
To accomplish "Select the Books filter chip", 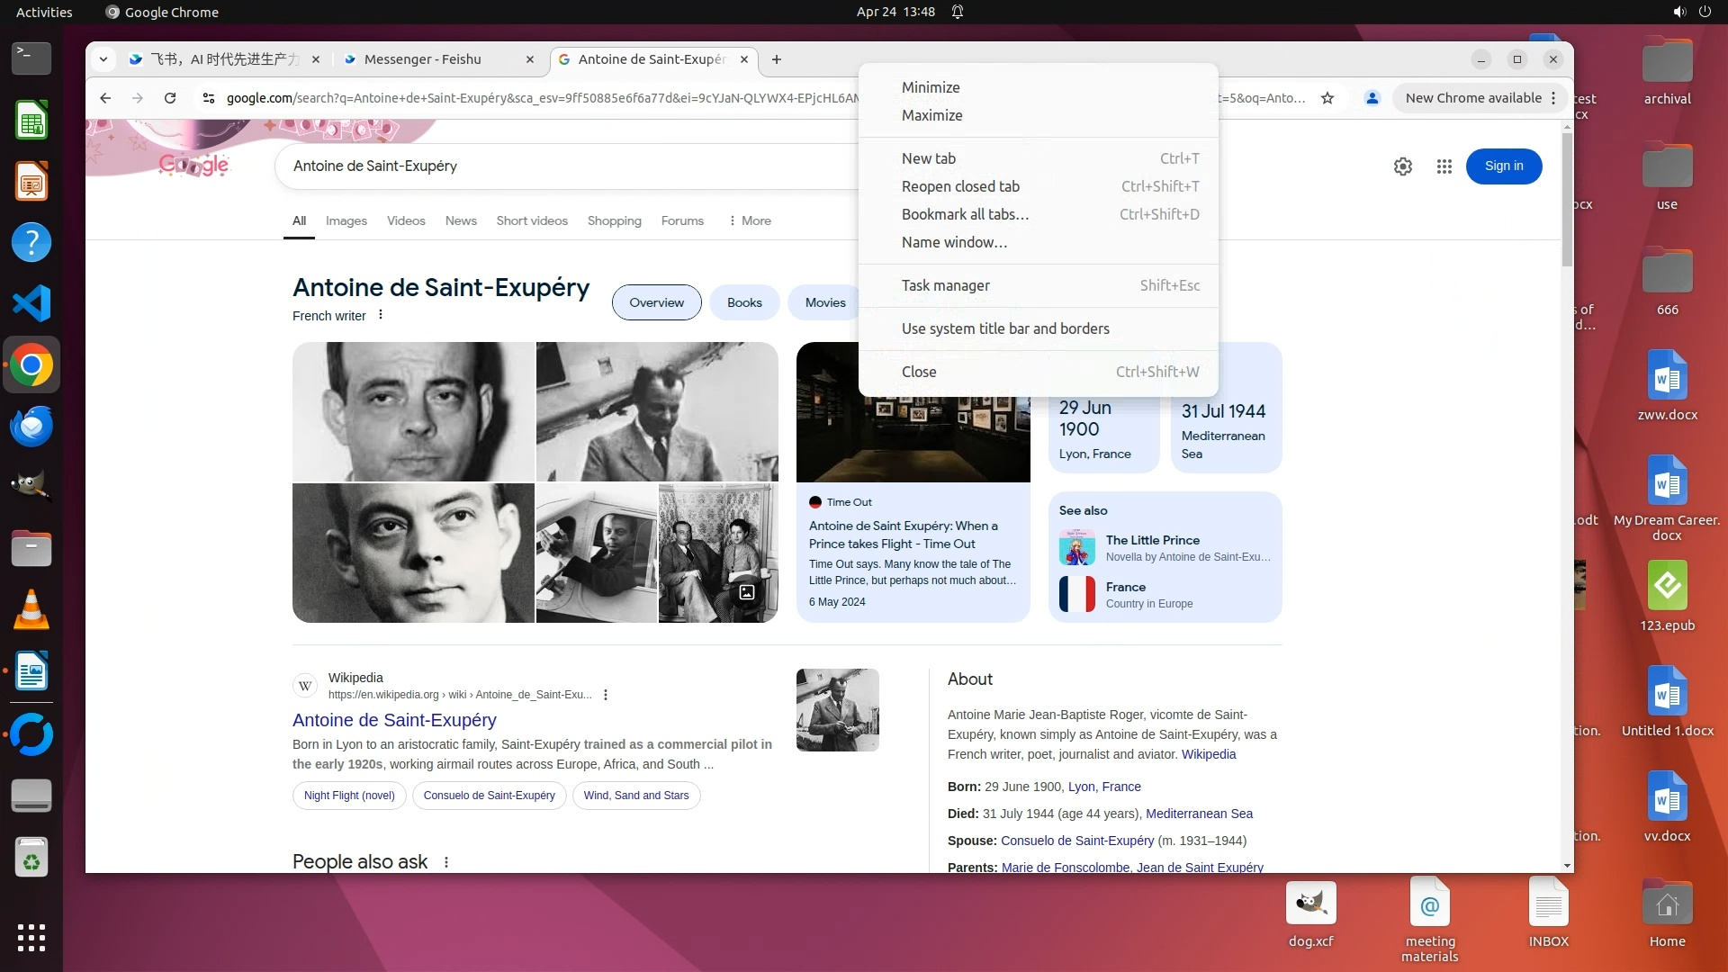I will click(744, 302).
